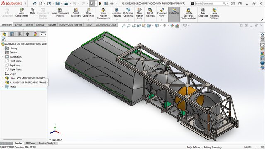Click Insert Components tool
The width and height of the screenshot is (265, 149).
(x=22, y=12)
